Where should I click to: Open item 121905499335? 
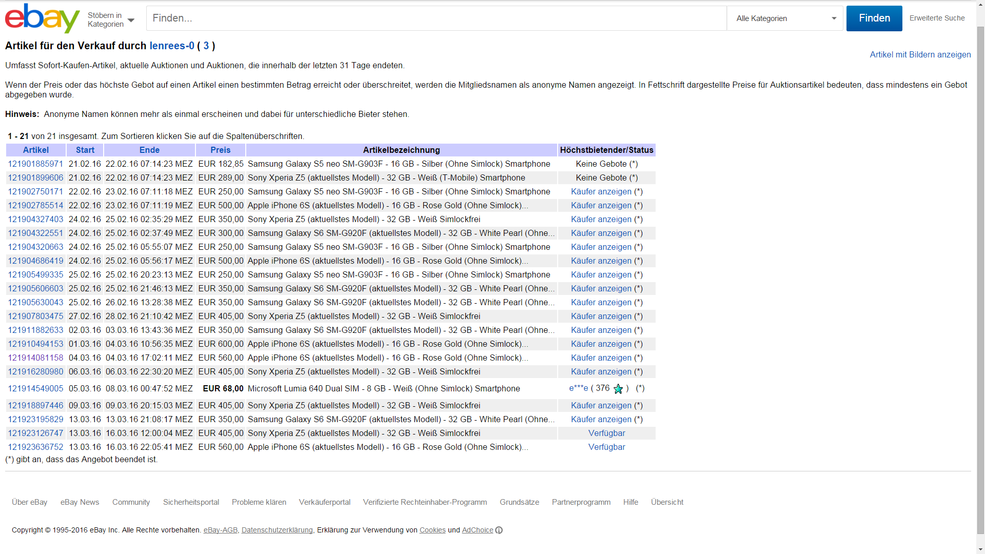[35, 274]
